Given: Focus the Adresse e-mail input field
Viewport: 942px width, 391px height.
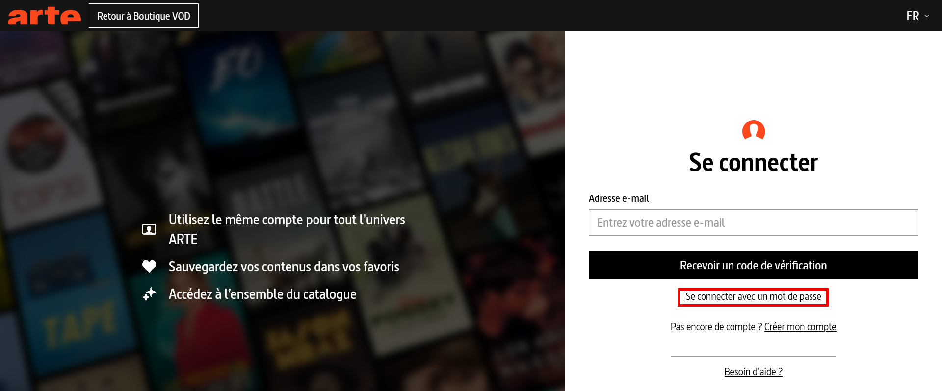Looking at the screenshot, I should [753, 222].
